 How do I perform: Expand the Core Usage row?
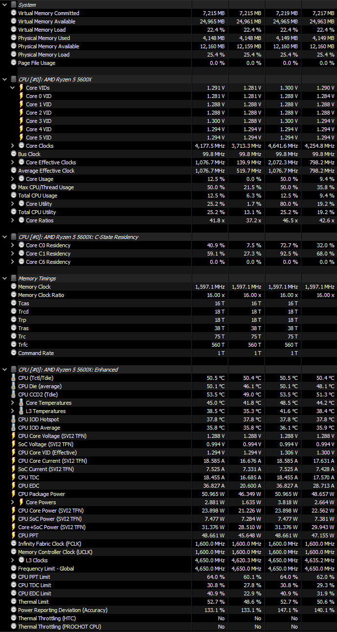[13, 179]
